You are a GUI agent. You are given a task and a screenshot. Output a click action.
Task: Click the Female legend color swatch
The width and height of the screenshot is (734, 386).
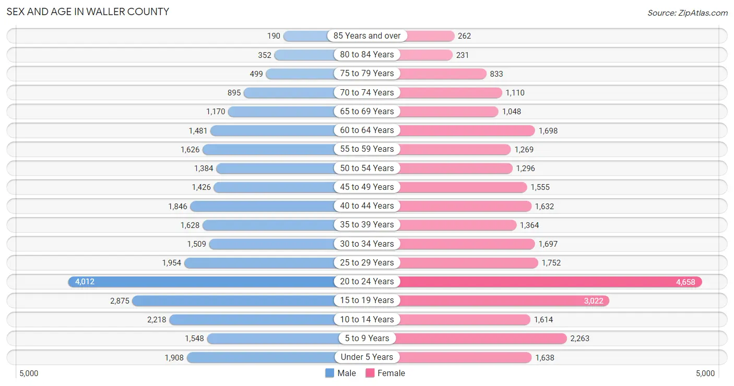click(x=370, y=373)
